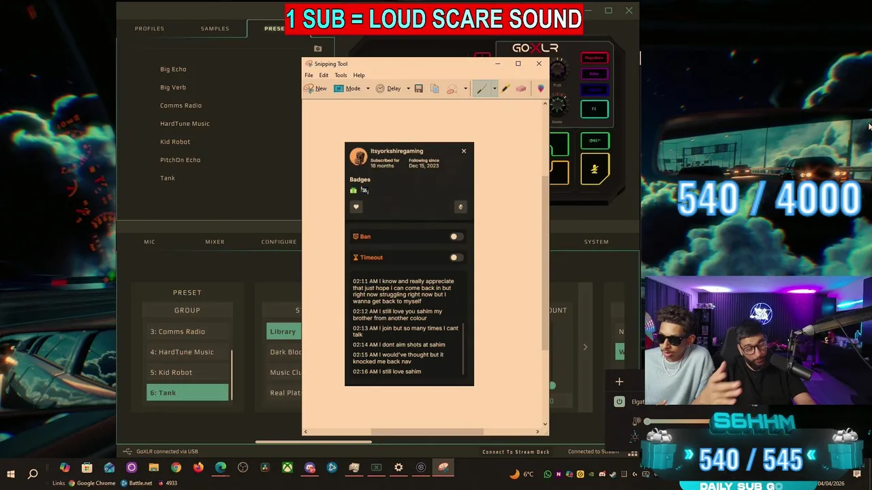Screen dimensions: 872x490
Task: Open Edit with Paint 3D icon
Action: (541, 88)
